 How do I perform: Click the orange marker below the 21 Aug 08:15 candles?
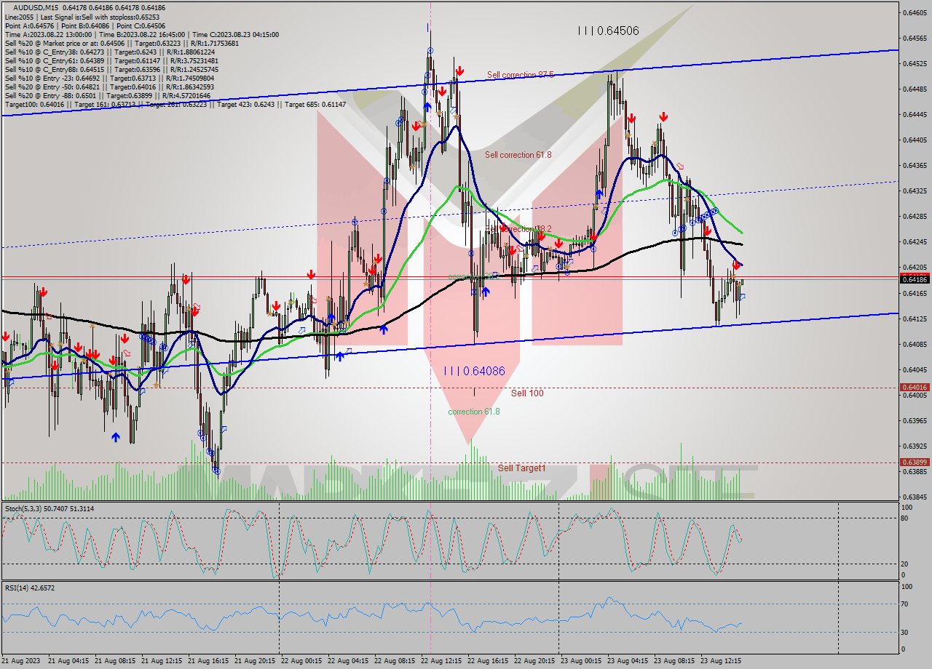tap(110, 374)
